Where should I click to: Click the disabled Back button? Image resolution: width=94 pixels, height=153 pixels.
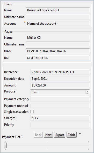(38, 135)
